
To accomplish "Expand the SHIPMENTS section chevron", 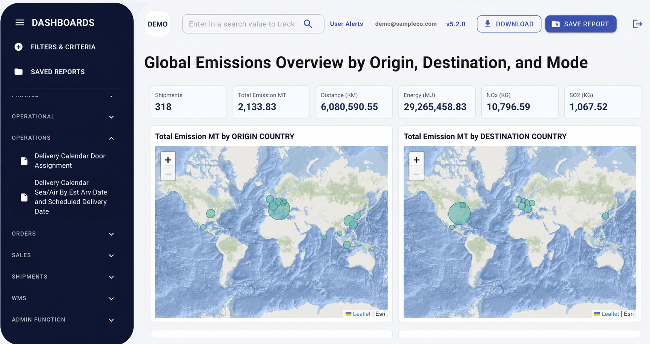I will (x=111, y=277).
